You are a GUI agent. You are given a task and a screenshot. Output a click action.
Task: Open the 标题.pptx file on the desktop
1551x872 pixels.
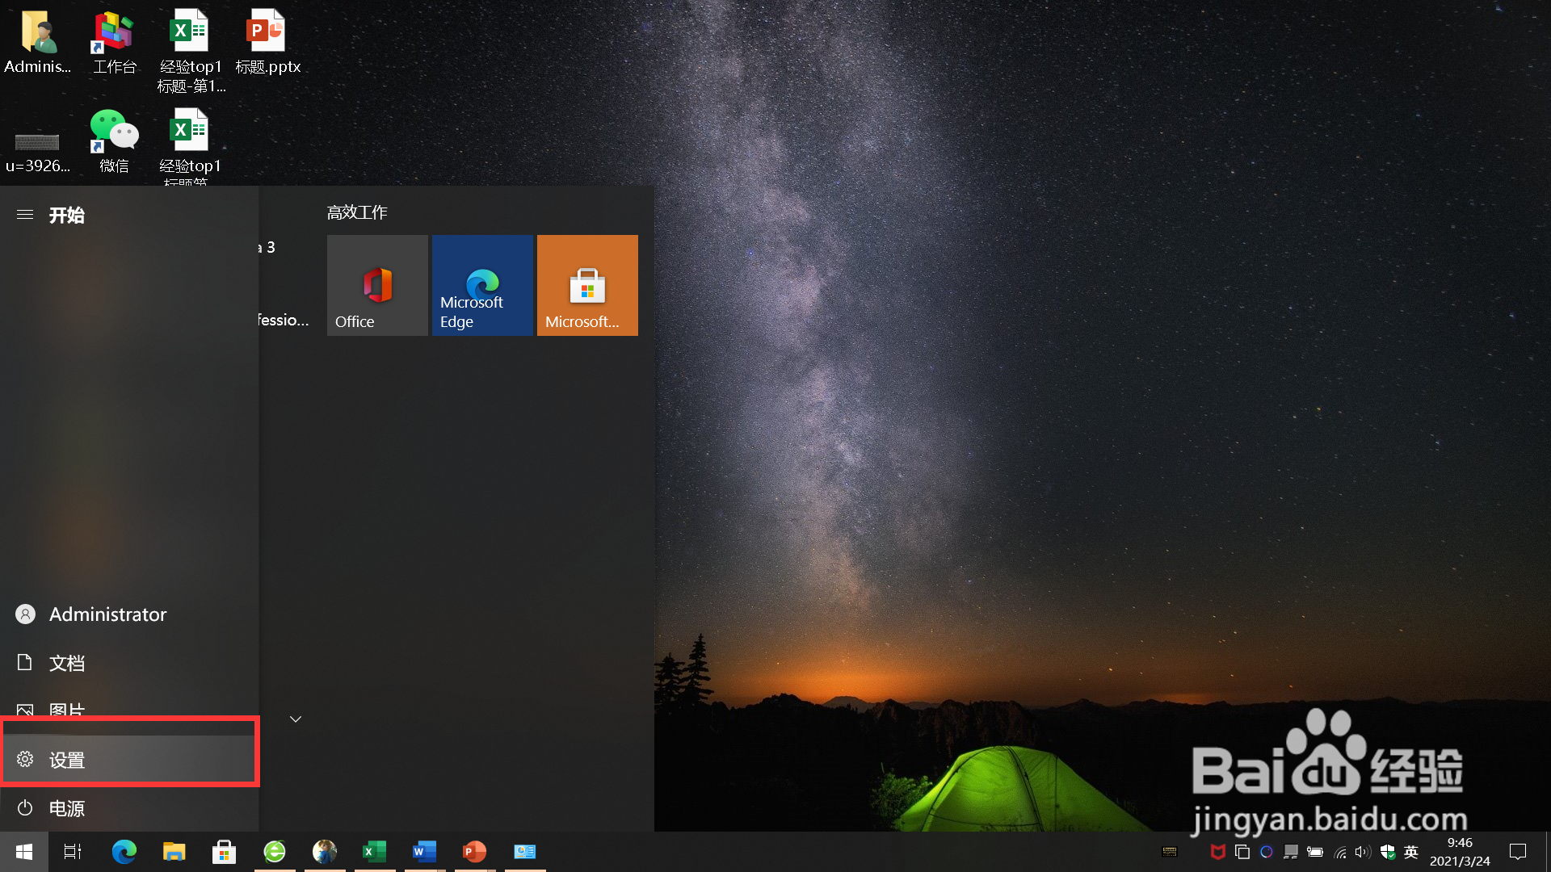coord(266,32)
